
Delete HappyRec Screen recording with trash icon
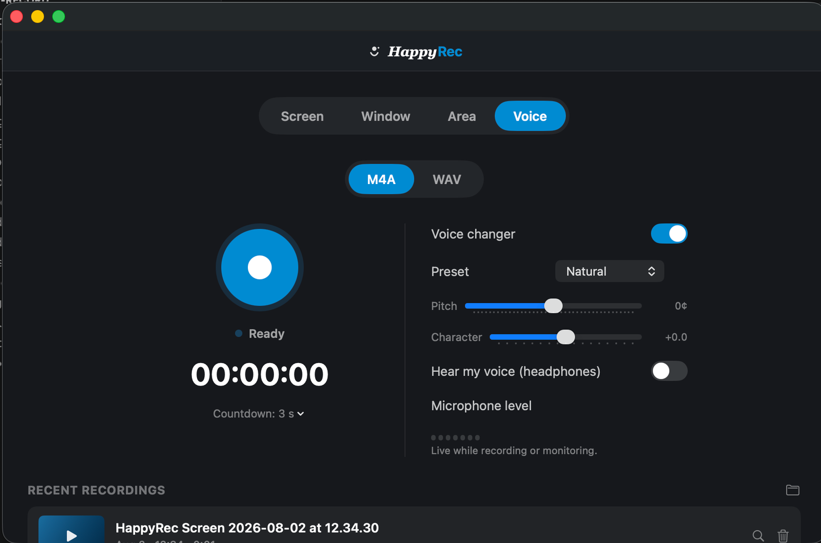(783, 536)
